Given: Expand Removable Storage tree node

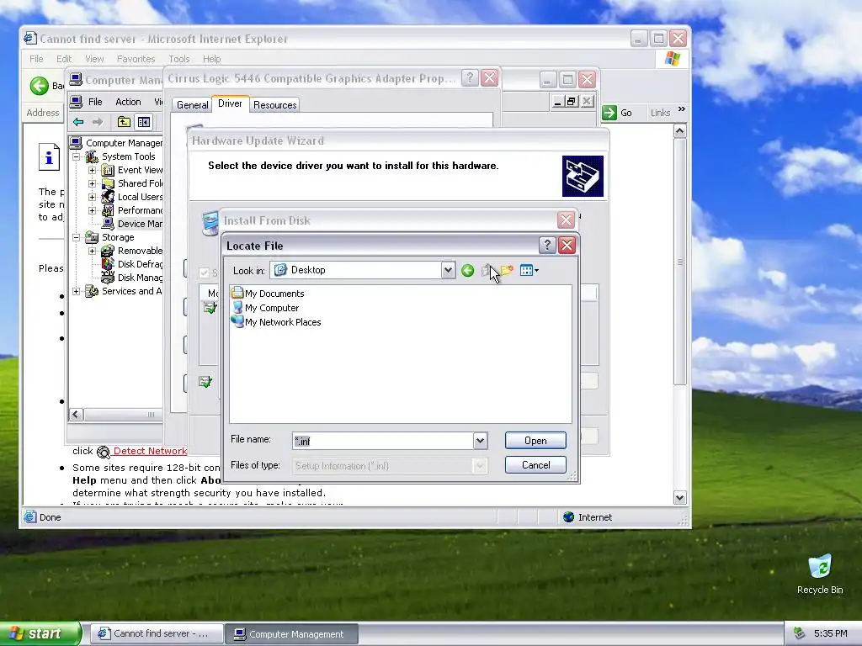Looking at the screenshot, I should click(x=93, y=251).
